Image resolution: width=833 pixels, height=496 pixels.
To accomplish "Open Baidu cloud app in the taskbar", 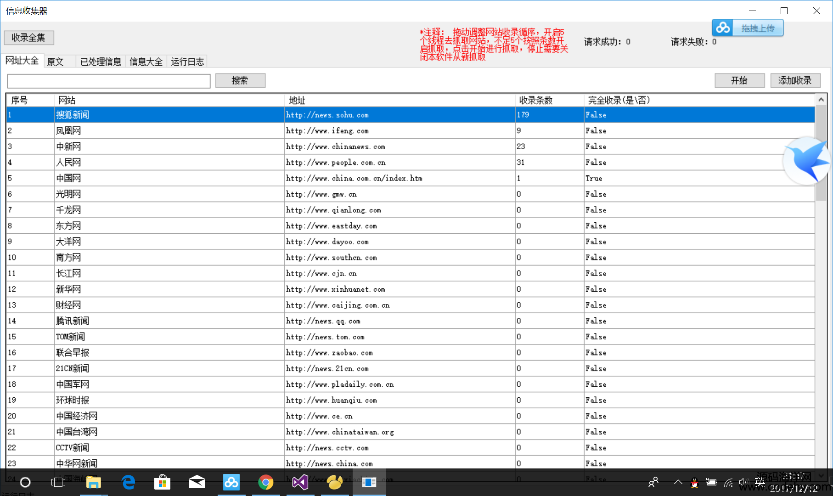I will [231, 482].
